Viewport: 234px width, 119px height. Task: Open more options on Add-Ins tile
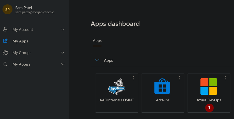[180, 78]
